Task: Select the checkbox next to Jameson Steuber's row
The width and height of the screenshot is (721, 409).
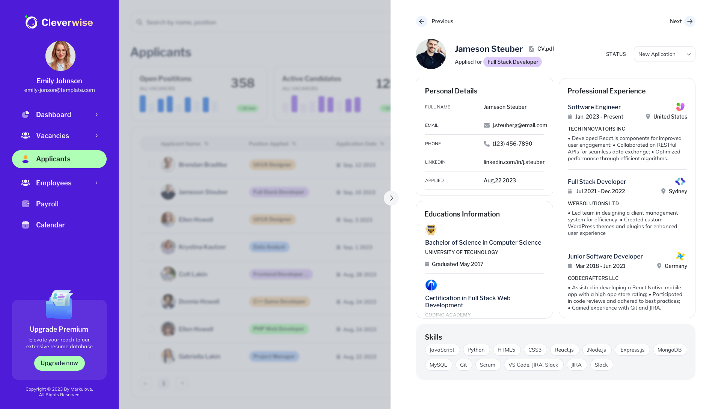Action: click(152, 192)
